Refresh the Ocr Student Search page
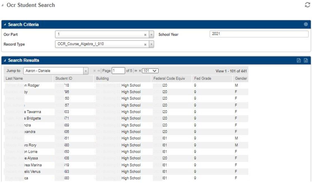Viewport: 312px width, 183px height. [x=308, y=4]
